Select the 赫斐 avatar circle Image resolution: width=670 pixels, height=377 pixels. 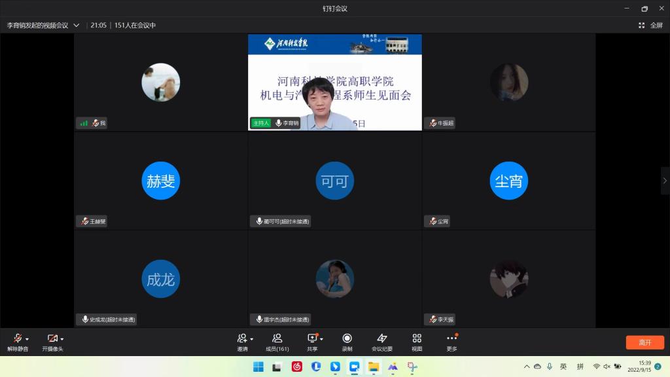pos(161,181)
